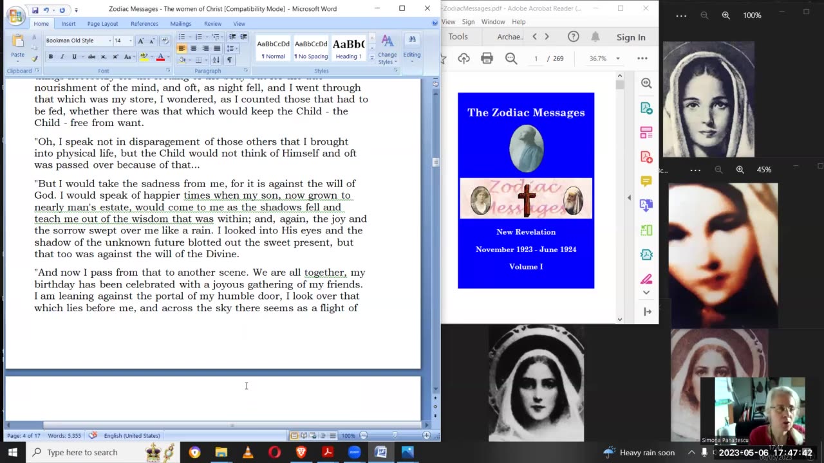Undo the last action in Word
This screenshot has width=824, height=463.
[46, 10]
